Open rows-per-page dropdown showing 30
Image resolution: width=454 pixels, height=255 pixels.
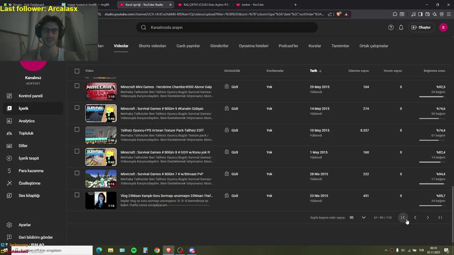(x=358, y=217)
